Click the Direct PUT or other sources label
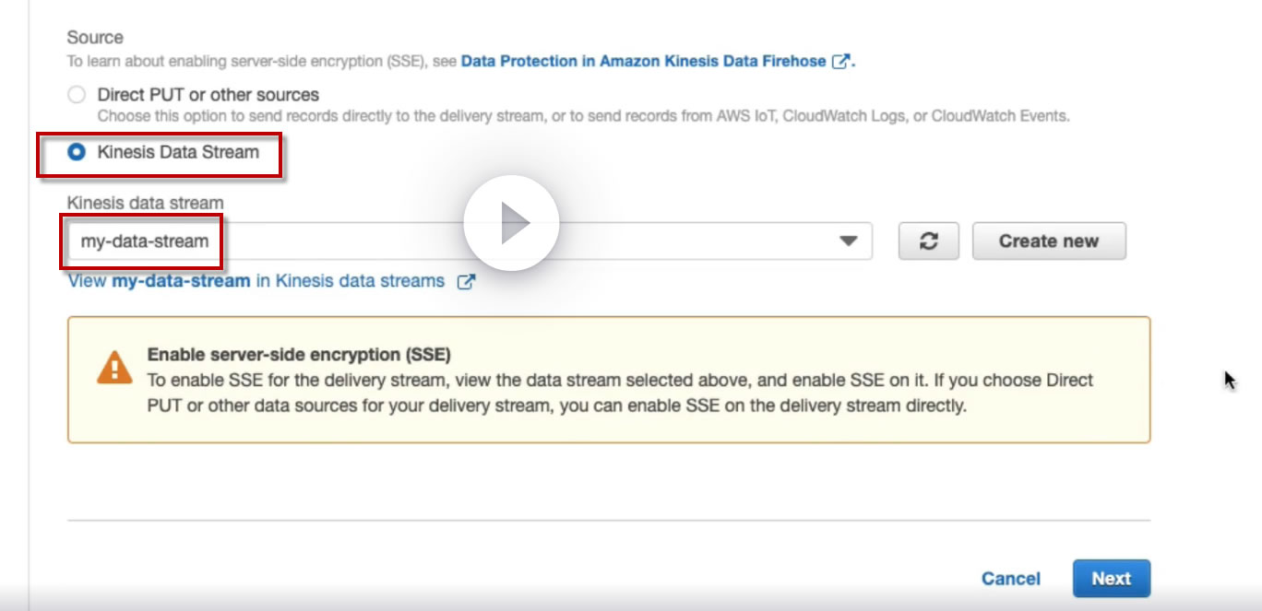This screenshot has width=1262, height=611. [x=208, y=95]
